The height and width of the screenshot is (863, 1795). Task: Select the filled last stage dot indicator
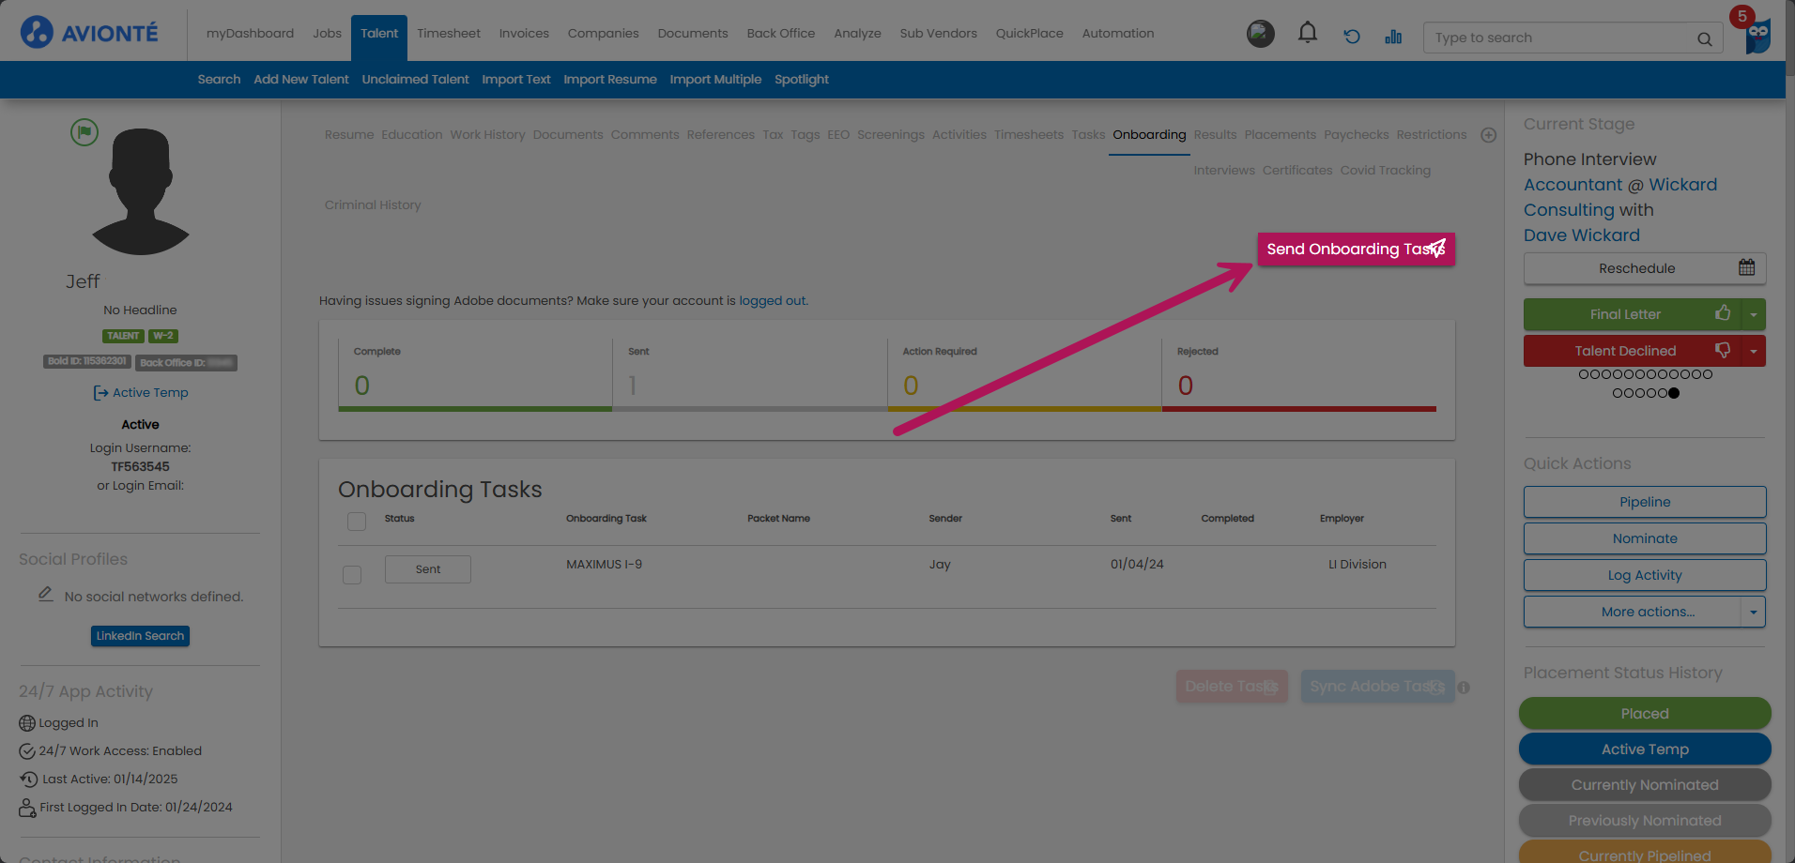point(1674,393)
